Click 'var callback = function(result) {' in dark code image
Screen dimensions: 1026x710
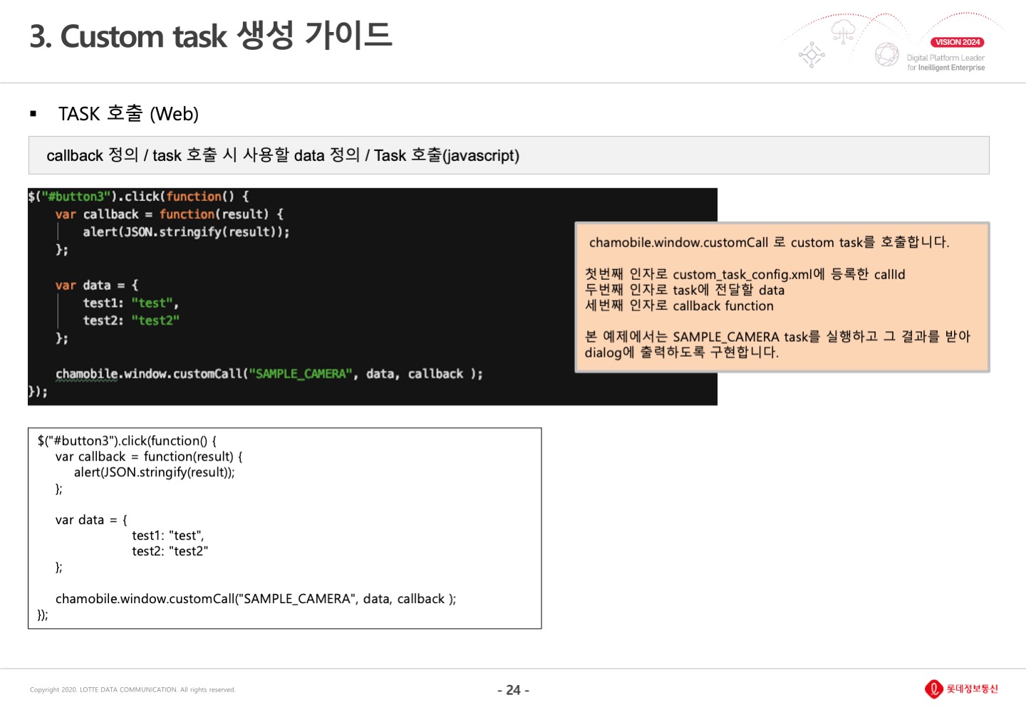(170, 214)
